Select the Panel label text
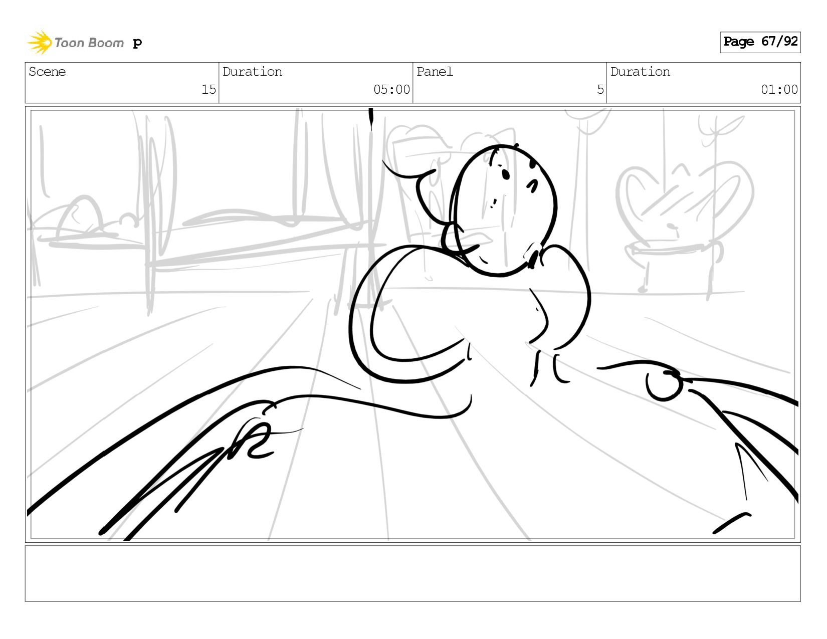Viewport: 827px width, 639px height. coord(435,72)
